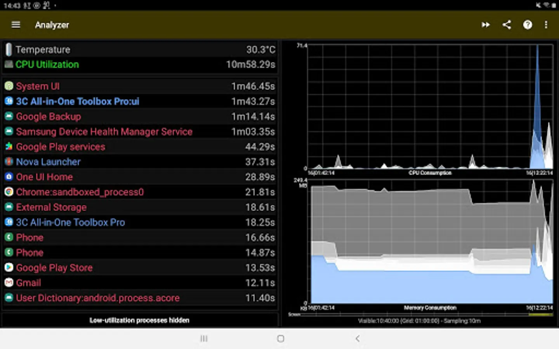The image size is (559, 349).
Task: Click the System UI app icon
Action: coord(9,86)
